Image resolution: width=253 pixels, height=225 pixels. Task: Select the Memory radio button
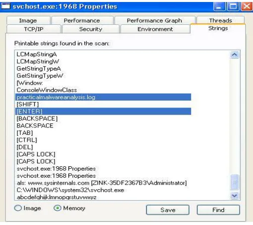[69, 208]
